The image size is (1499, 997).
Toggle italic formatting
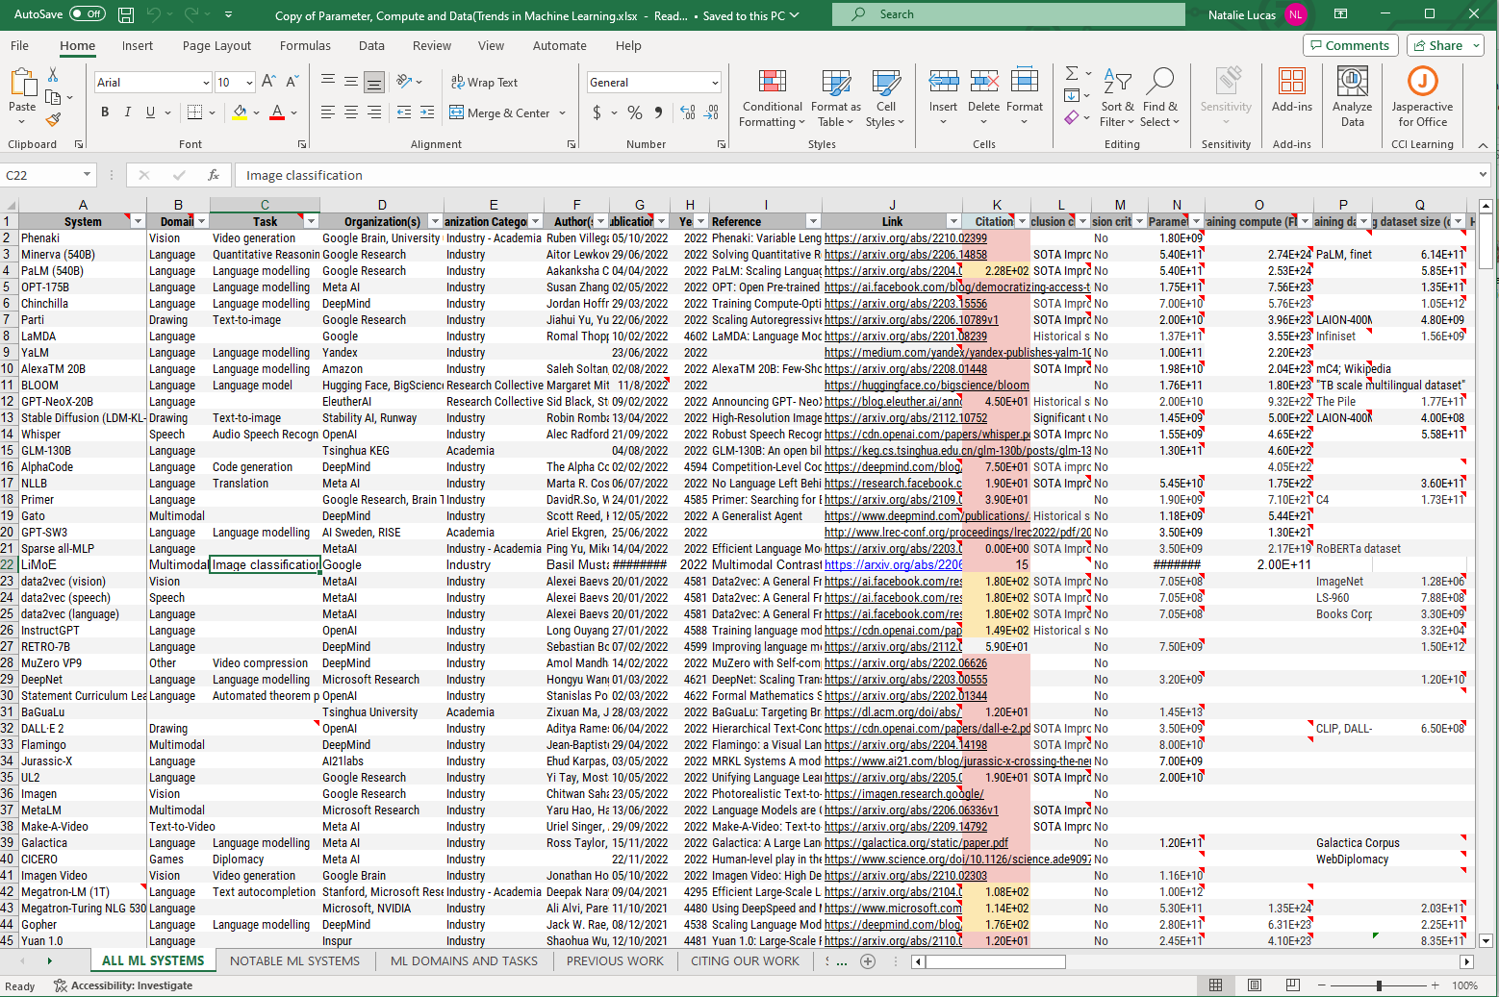tap(128, 112)
